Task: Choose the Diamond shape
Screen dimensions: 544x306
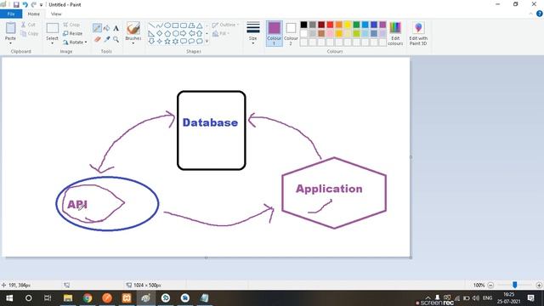Action: coord(159,33)
